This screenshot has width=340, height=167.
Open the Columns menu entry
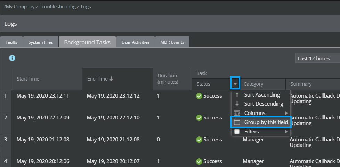pos(261,113)
